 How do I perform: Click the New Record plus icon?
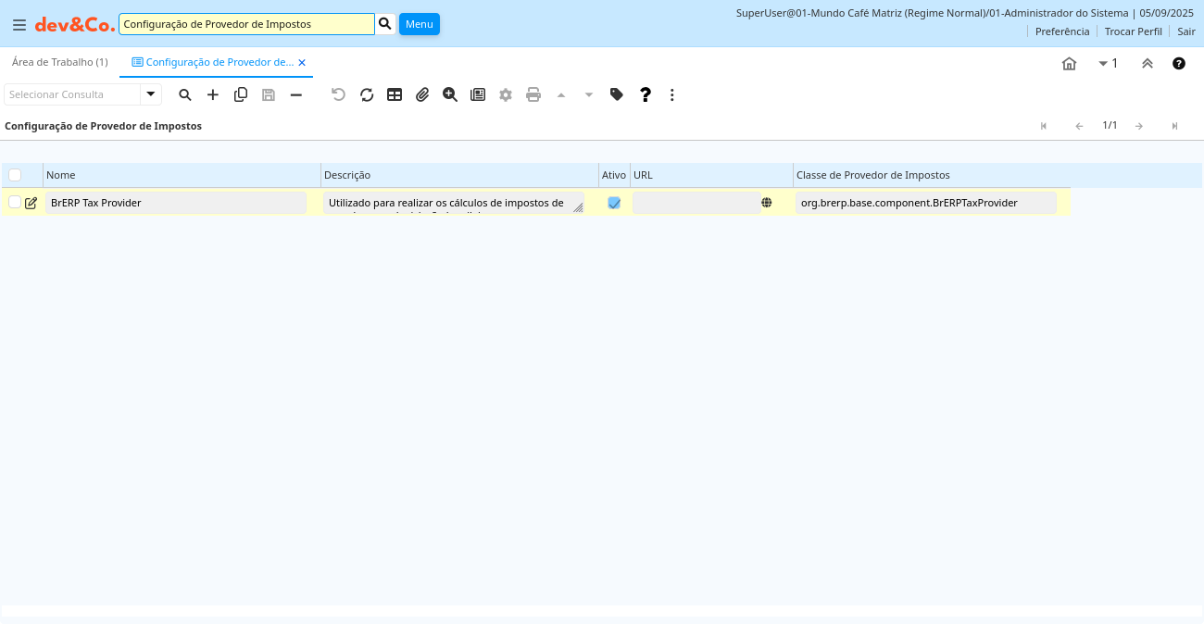coord(213,94)
